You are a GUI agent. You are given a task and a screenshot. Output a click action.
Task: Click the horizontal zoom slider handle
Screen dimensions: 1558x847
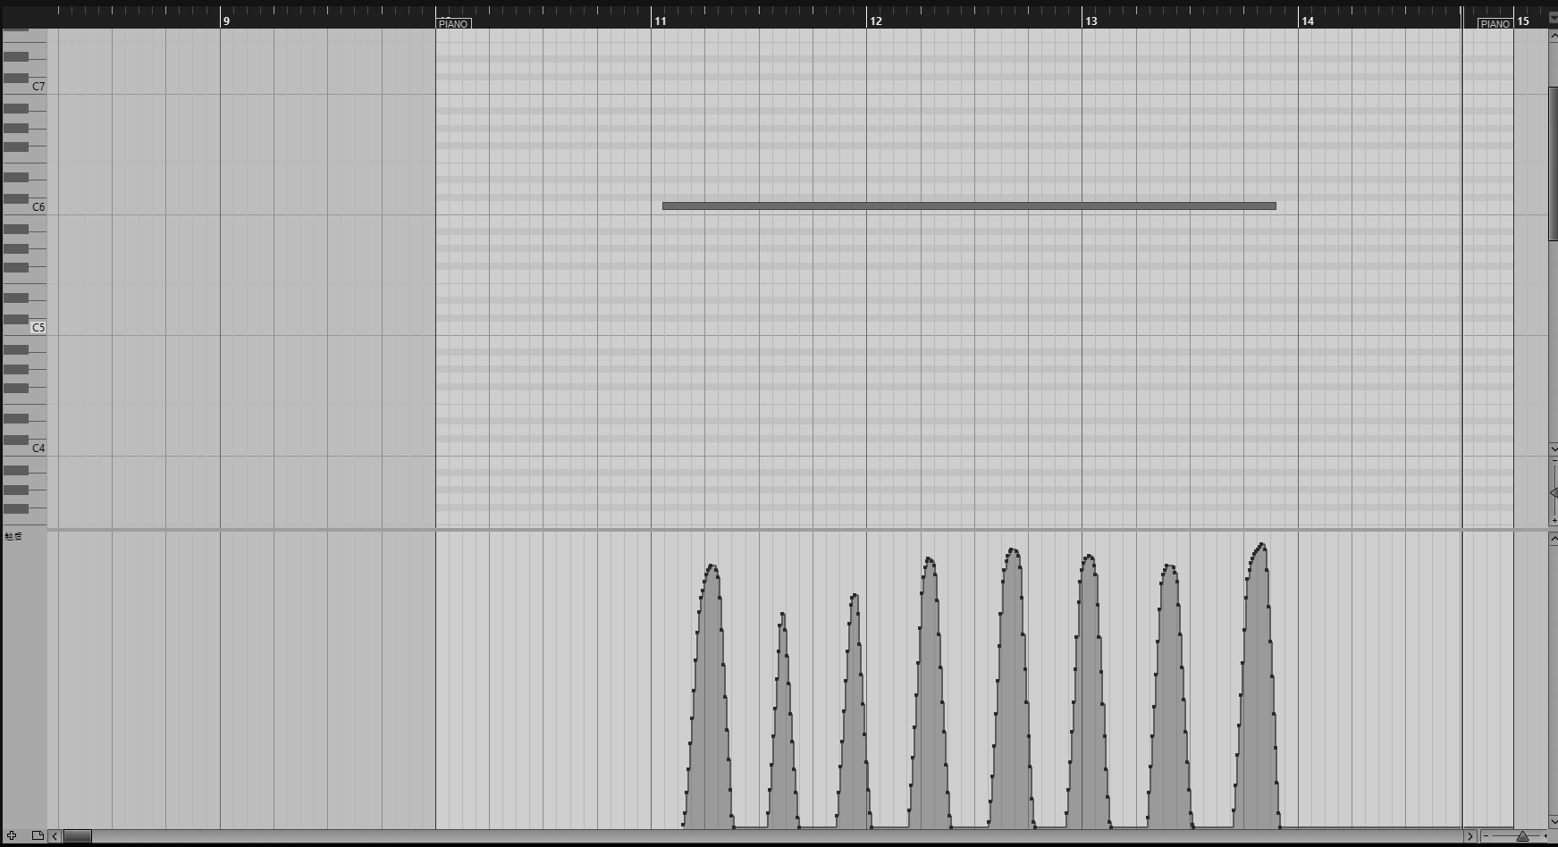coord(1522,836)
